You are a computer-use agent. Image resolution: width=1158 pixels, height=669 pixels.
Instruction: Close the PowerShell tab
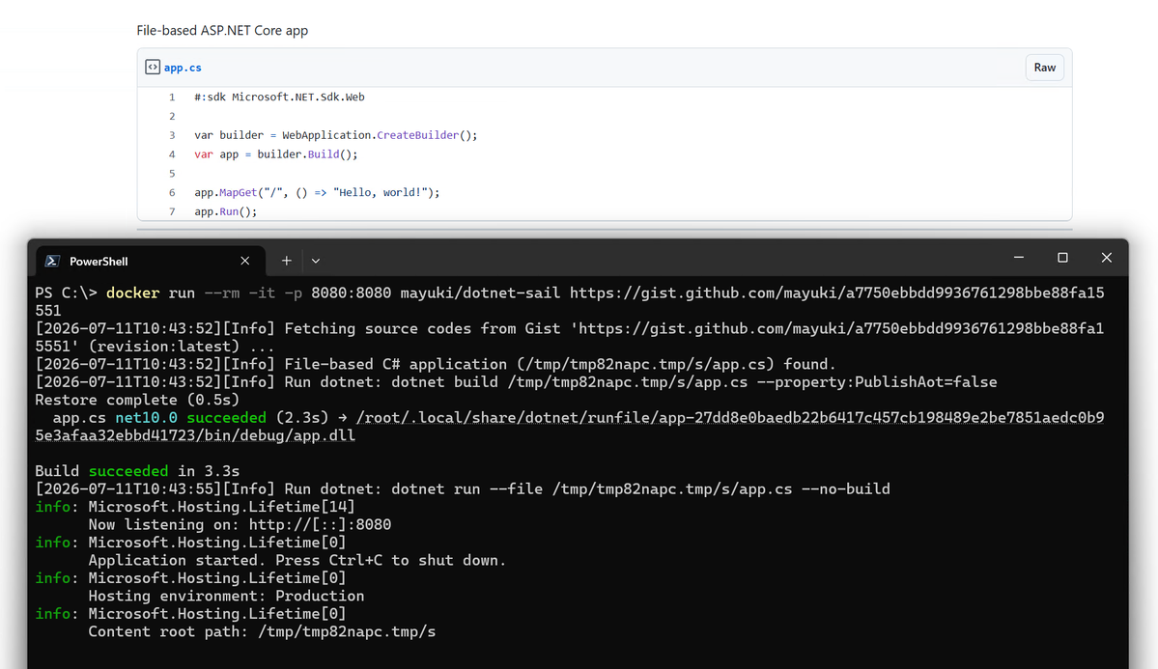click(x=245, y=262)
